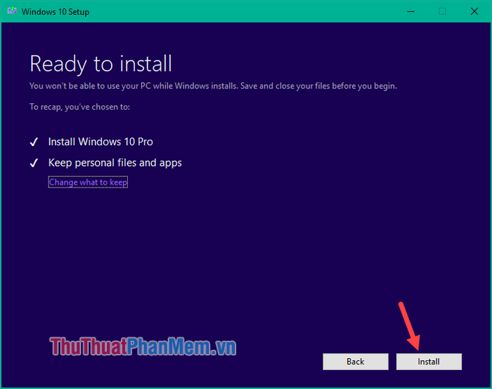Open the Change what to keep link
492x389 pixels.
[88, 182]
